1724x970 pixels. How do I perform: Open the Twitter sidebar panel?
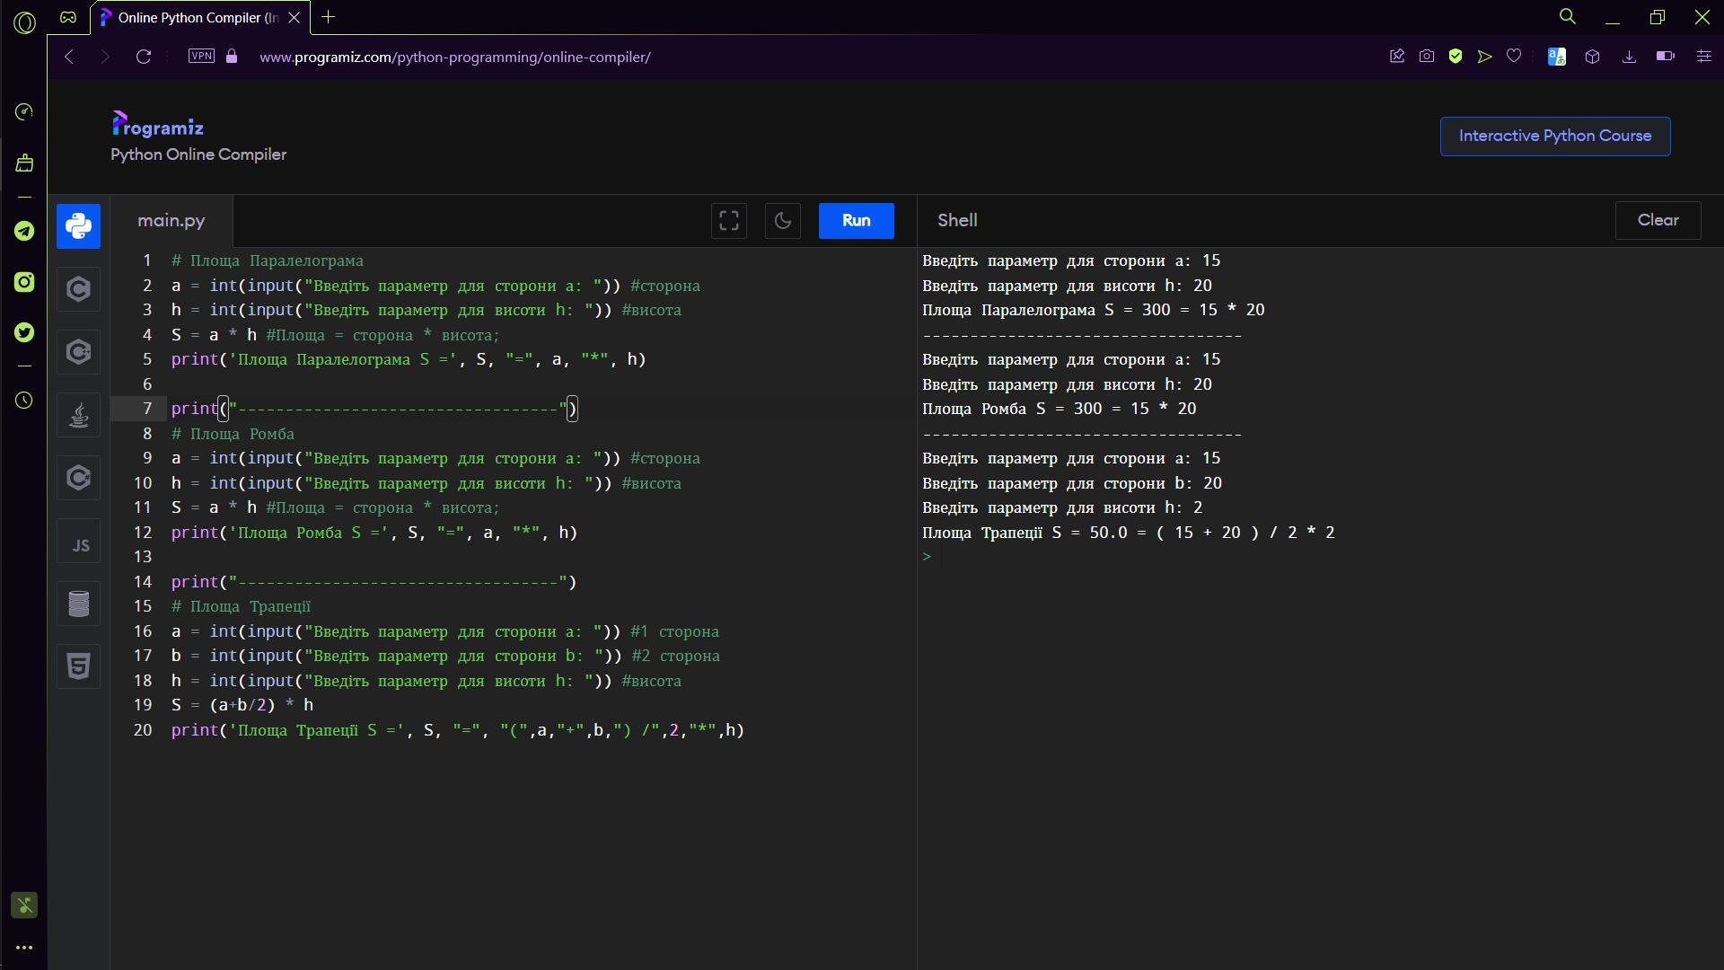pos(24,332)
